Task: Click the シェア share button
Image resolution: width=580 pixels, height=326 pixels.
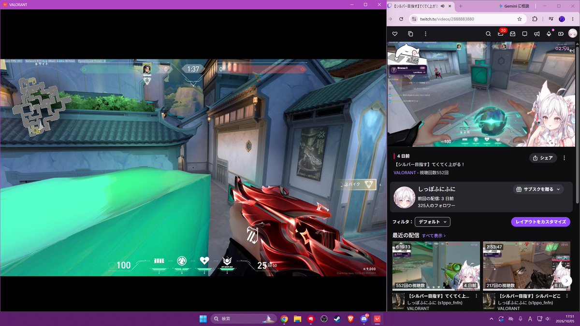Action: (x=543, y=158)
